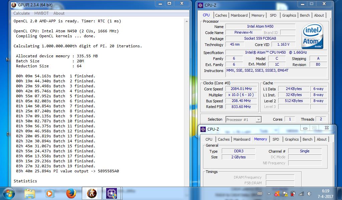Click the Core Speed 2084.01 MHz value
Image resolution: width=342 pixels, height=200 pixels.
point(241,89)
